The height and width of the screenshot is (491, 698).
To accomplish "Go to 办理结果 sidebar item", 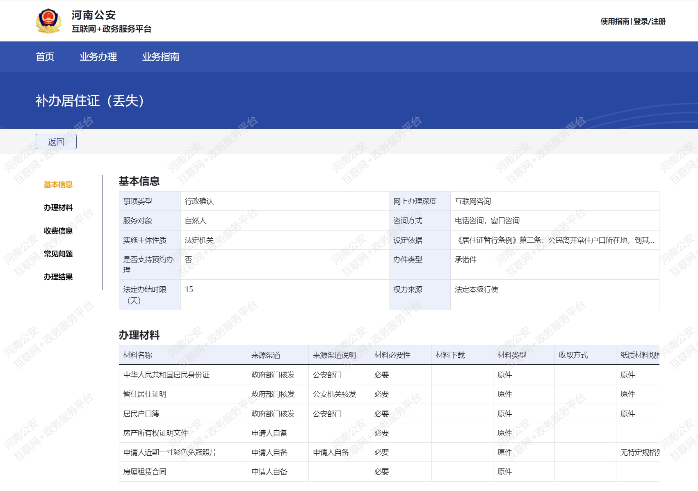I will tap(58, 277).
